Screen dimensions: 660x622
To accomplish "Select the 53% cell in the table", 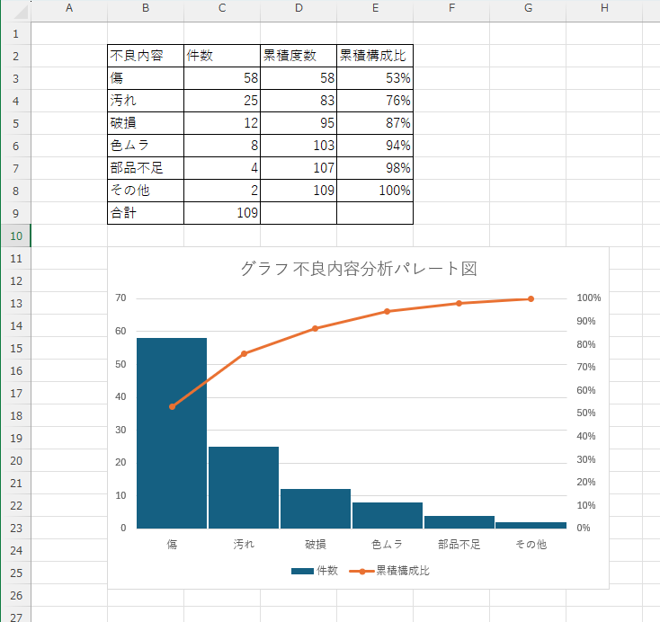I will (x=374, y=78).
